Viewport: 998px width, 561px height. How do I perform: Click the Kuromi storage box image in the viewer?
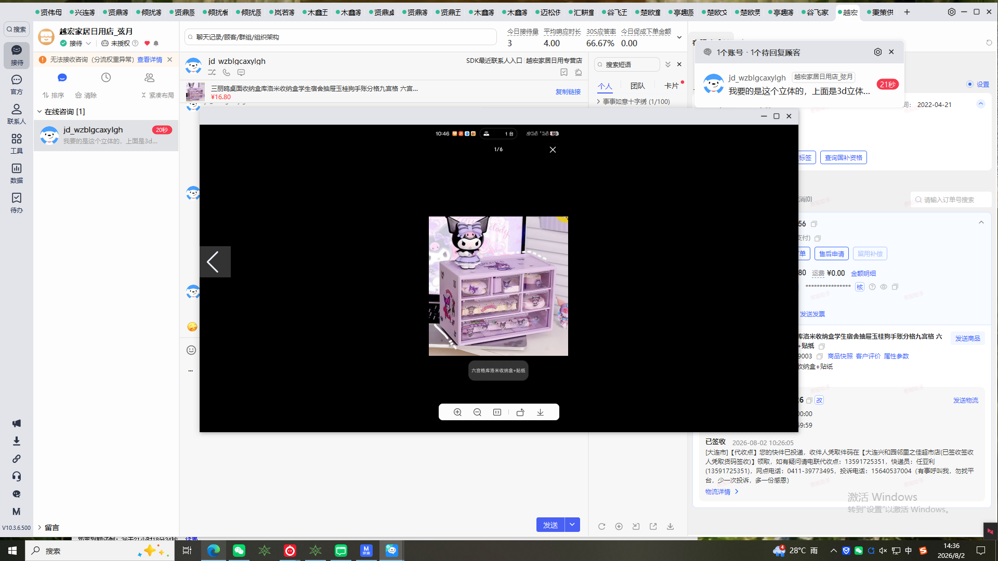(498, 286)
